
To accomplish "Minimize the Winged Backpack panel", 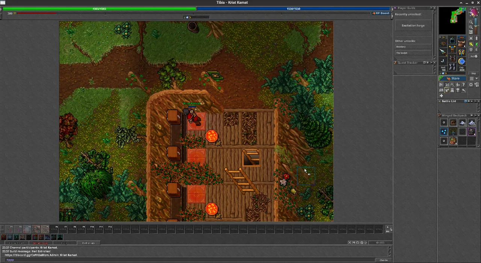I will [475, 115].
